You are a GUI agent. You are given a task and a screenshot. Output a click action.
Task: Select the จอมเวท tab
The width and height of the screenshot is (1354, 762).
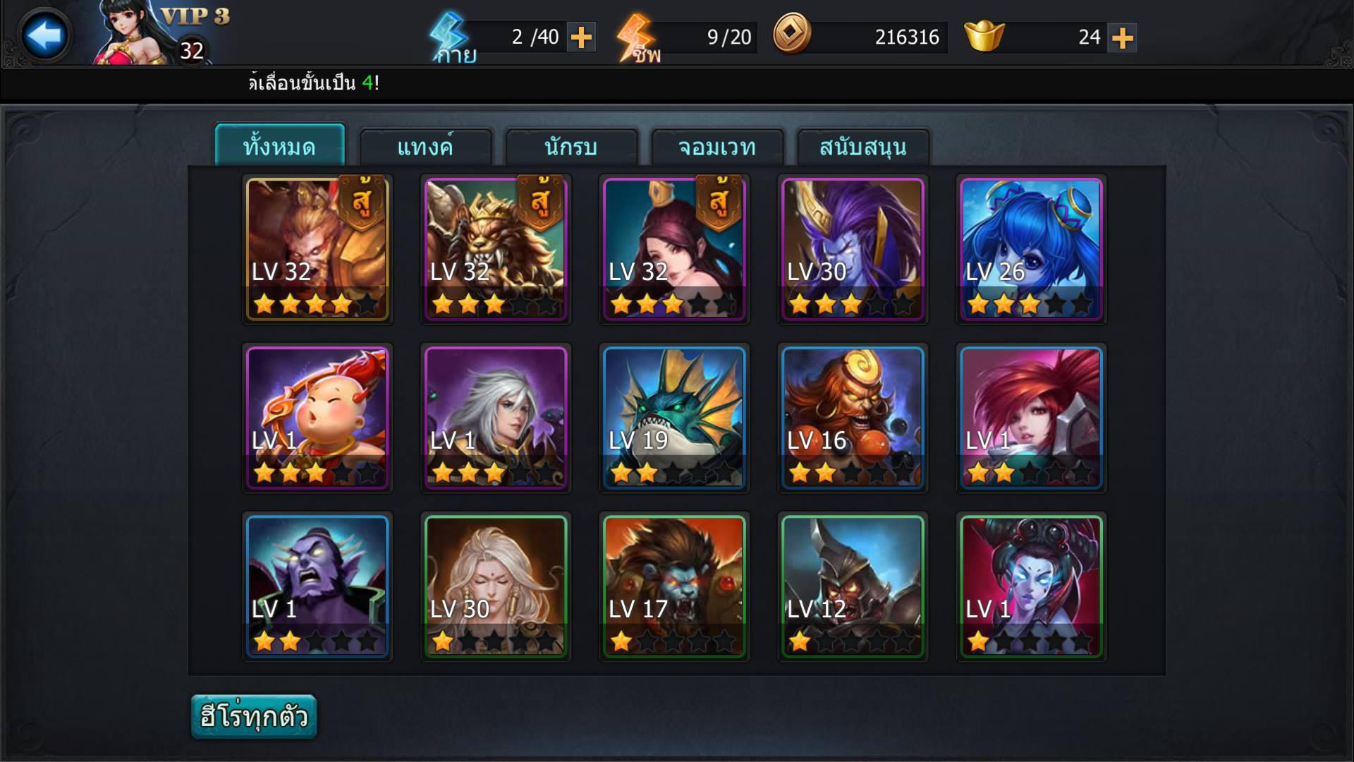coord(717,147)
